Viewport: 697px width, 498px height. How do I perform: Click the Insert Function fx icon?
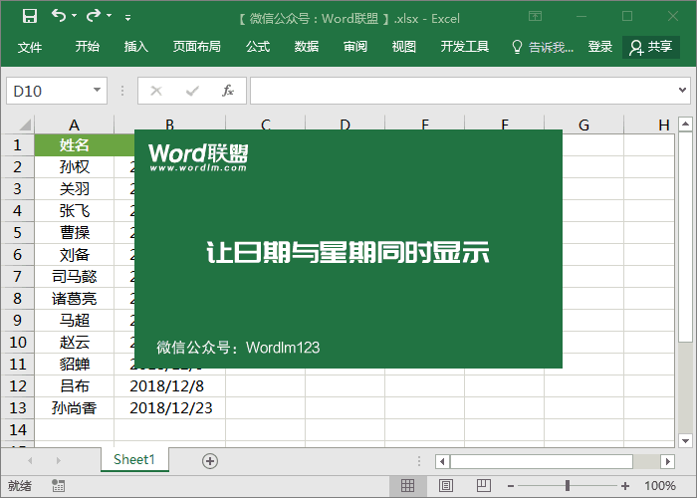click(x=227, y=91)
